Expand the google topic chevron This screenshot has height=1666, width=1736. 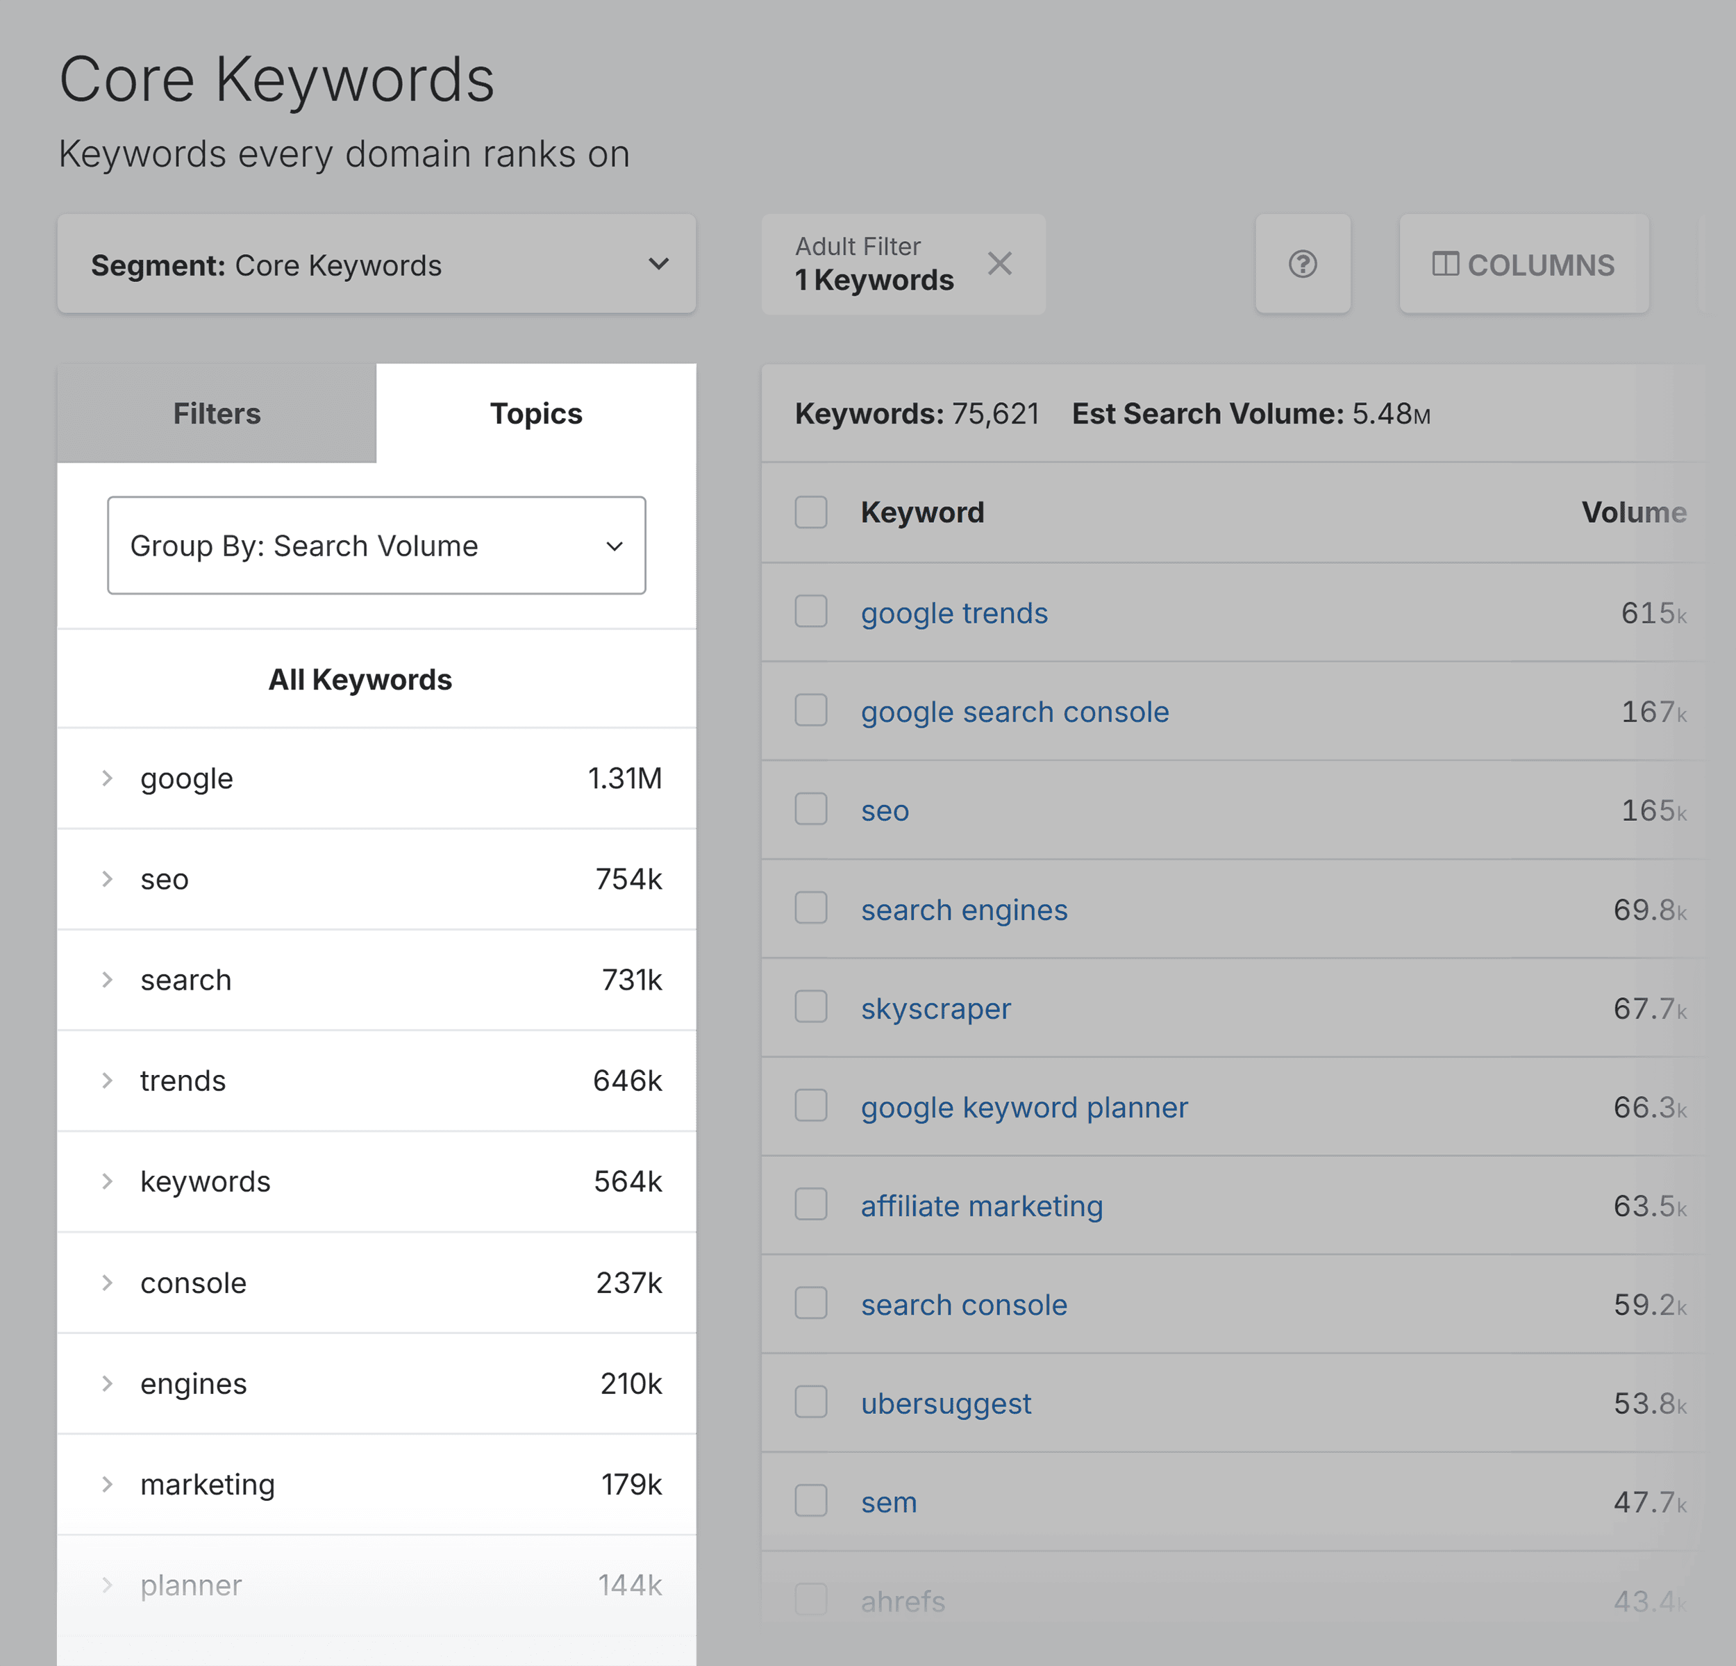point(107,778)
